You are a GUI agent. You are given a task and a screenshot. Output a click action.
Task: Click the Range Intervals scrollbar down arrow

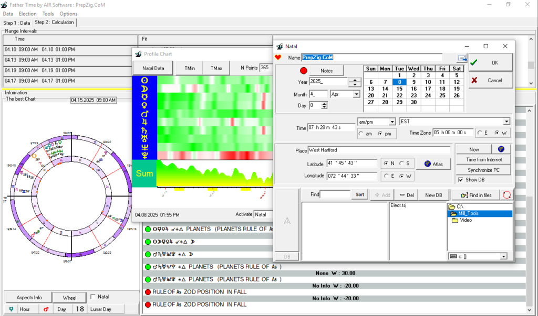coord(531,83)
